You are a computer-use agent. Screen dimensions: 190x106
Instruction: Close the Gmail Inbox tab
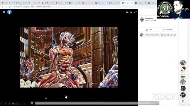12,3
